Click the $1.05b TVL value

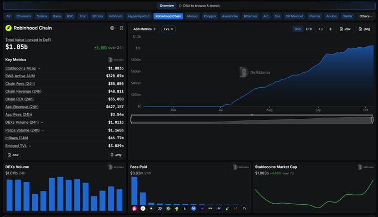[x=16, y=47]
